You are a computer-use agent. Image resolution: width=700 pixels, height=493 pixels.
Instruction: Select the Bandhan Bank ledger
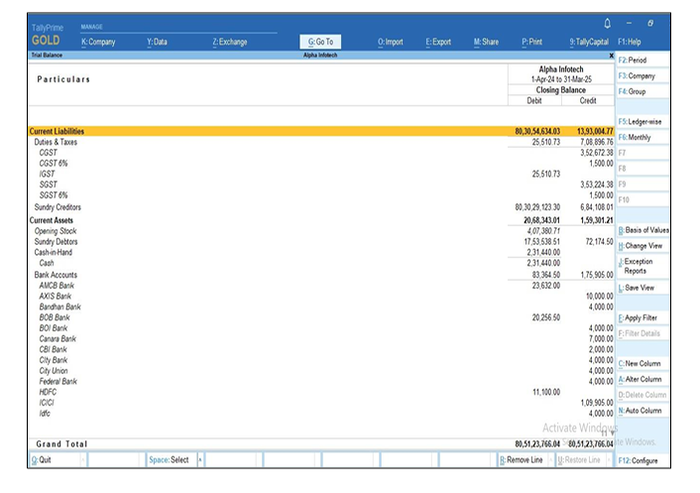tap(321, 307)
